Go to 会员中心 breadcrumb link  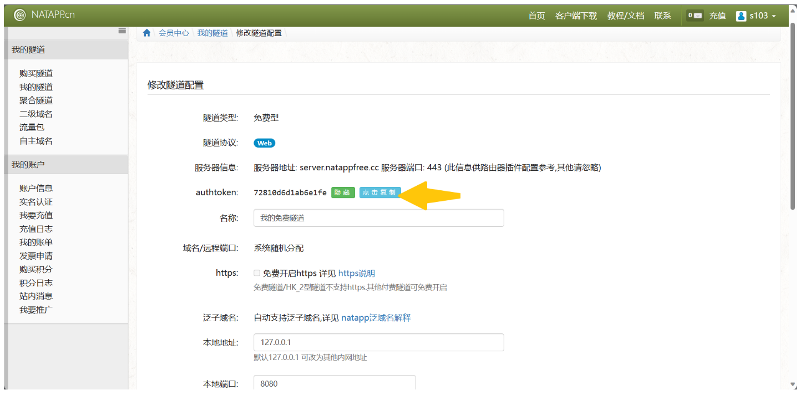[174, 33]
